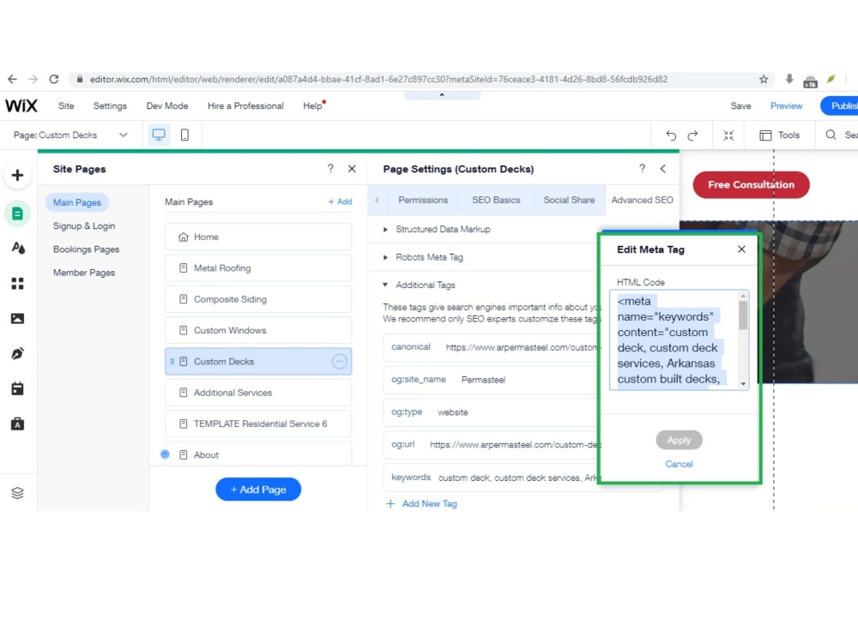Viewport: 858px width, 643px height.
Task: Collapse top bar with up caret
Action: pyautogui.click(x=442, y=95)
